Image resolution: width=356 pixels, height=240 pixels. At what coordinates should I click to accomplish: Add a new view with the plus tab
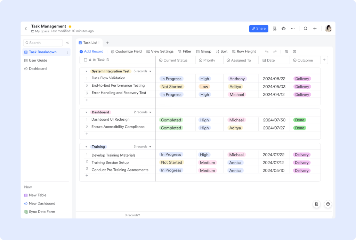(x=107, y=43)
